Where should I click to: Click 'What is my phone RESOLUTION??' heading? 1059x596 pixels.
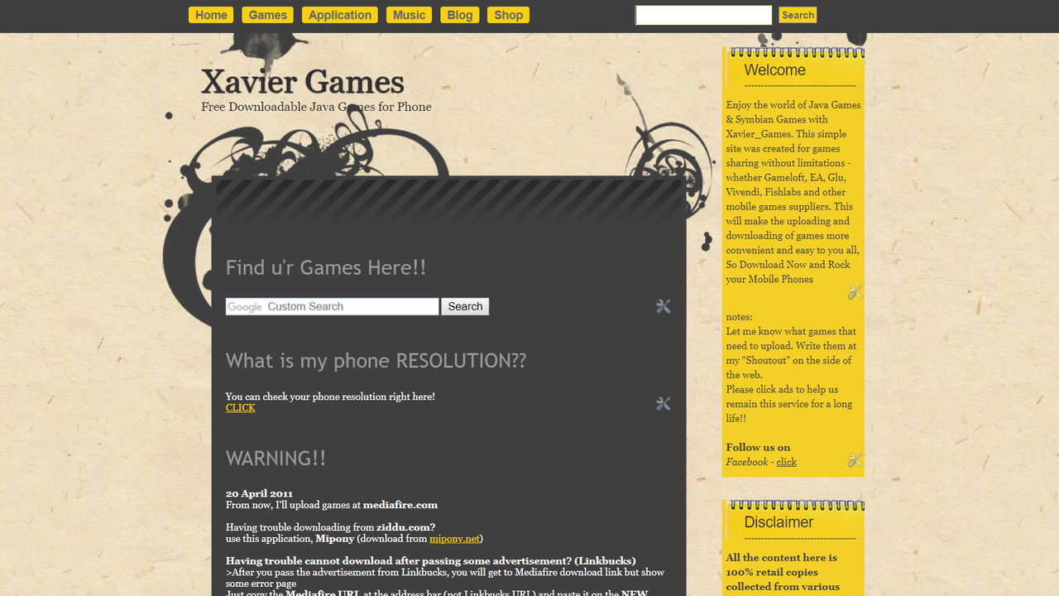tap(376, 361)
